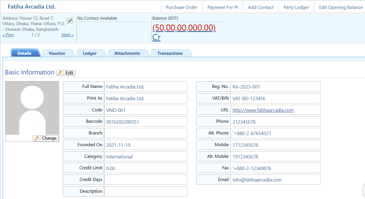The width and height of the screenshot is (365, 199).
Task: Add a contact for Fatiha Arcadia Ltd.
Action: coord(260,7)
